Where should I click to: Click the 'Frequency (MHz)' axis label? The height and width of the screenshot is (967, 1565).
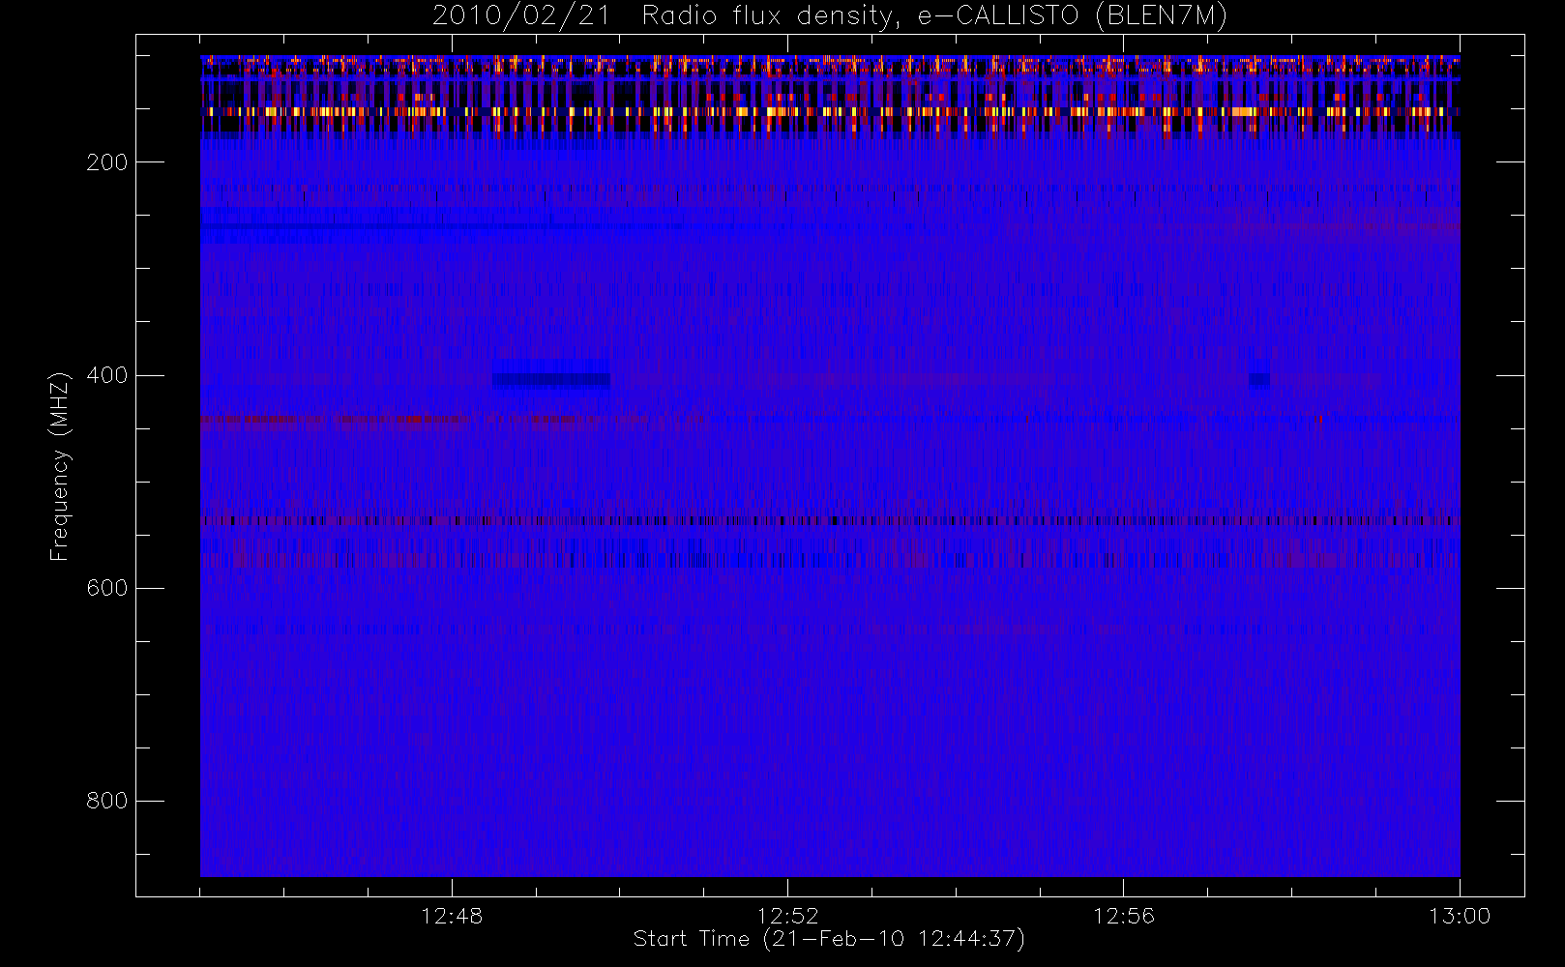pyautogui.click(x=60, y=466)
